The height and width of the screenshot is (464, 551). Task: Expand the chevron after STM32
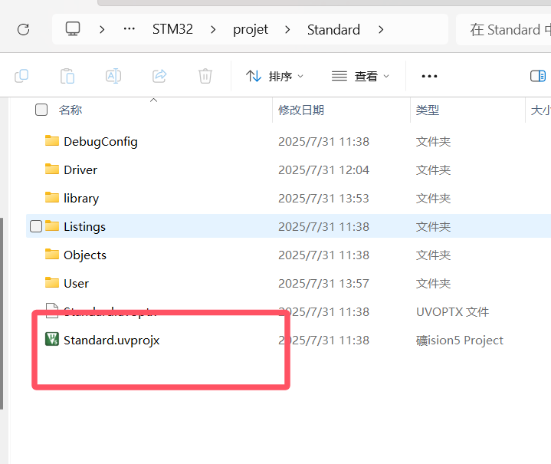[213, 30]
